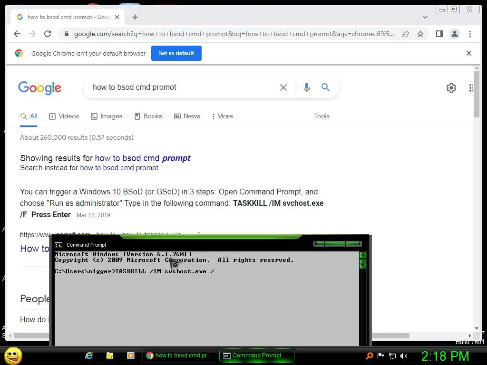Screen dimensions: 487x365
Task: Open the Command Prompt window system icon
Action: 58,245
